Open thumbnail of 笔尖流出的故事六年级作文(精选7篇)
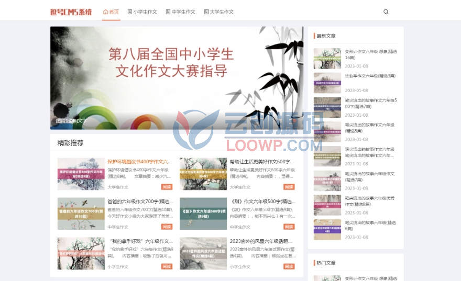 pyautogui.click(x=327, y=181)
